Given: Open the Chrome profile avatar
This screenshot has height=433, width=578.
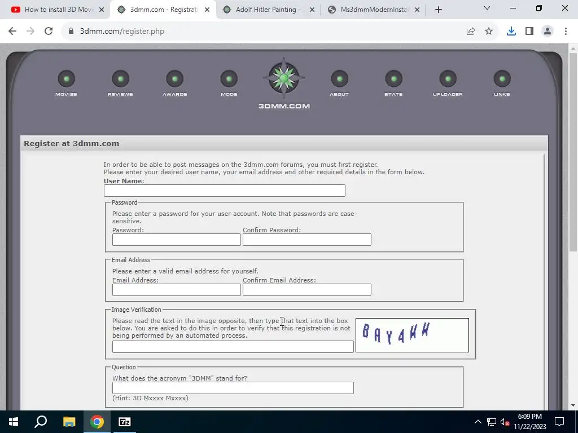Looking at the screenshot, I should pos(548,32).
